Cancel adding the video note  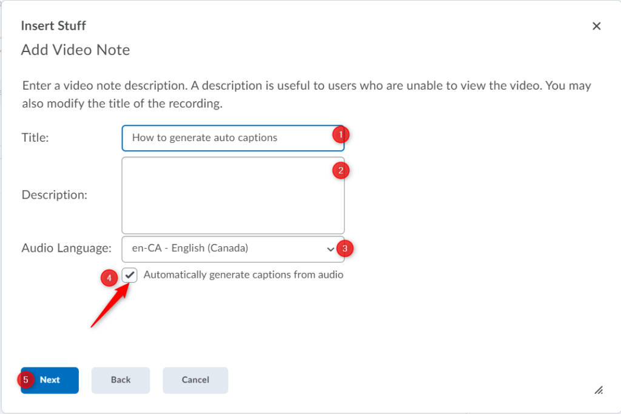[195, 380]
